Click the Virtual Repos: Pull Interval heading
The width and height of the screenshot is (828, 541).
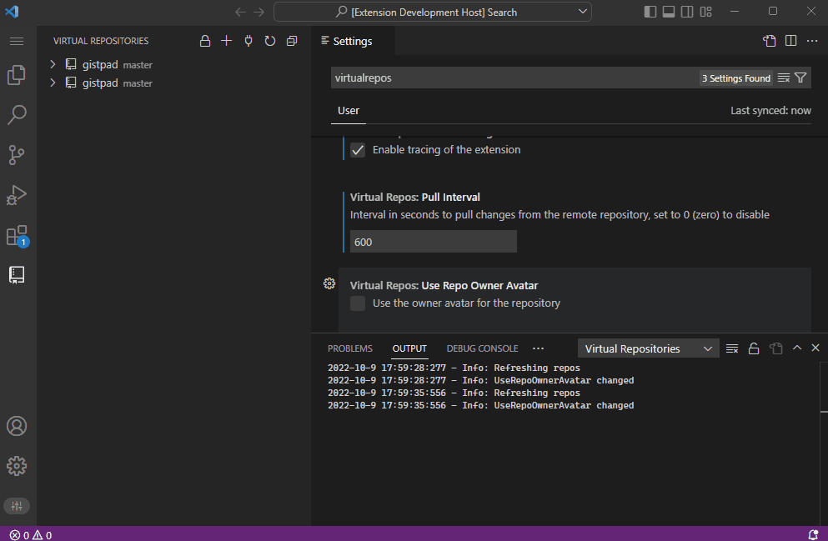click(x=415, y=197)
